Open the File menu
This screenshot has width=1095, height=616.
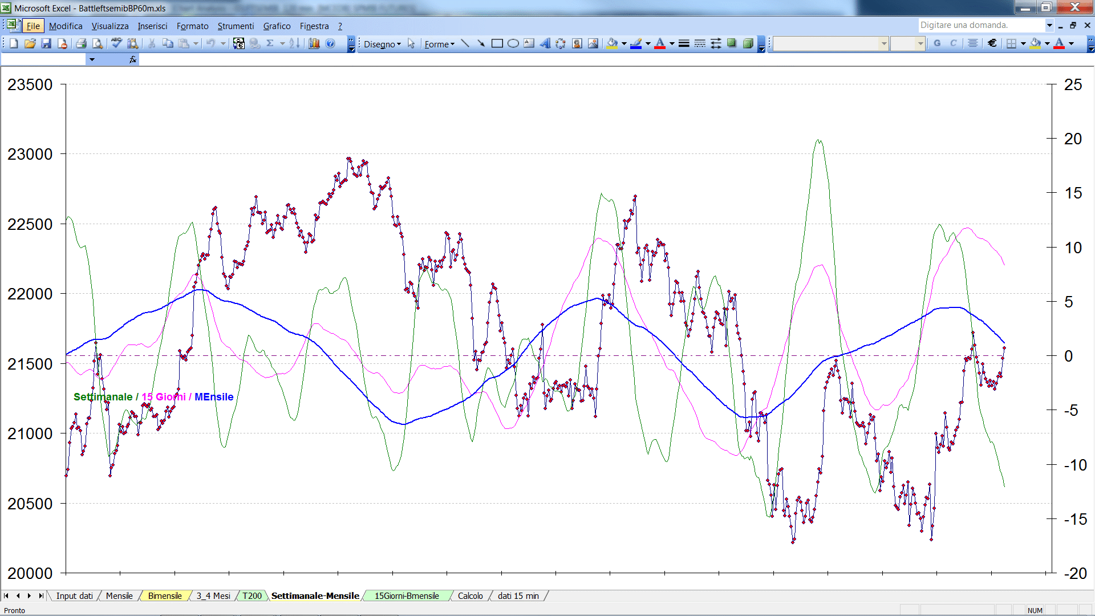(33, 26)
